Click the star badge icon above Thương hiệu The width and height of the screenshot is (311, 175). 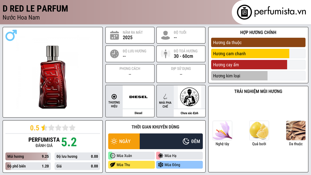114,97
